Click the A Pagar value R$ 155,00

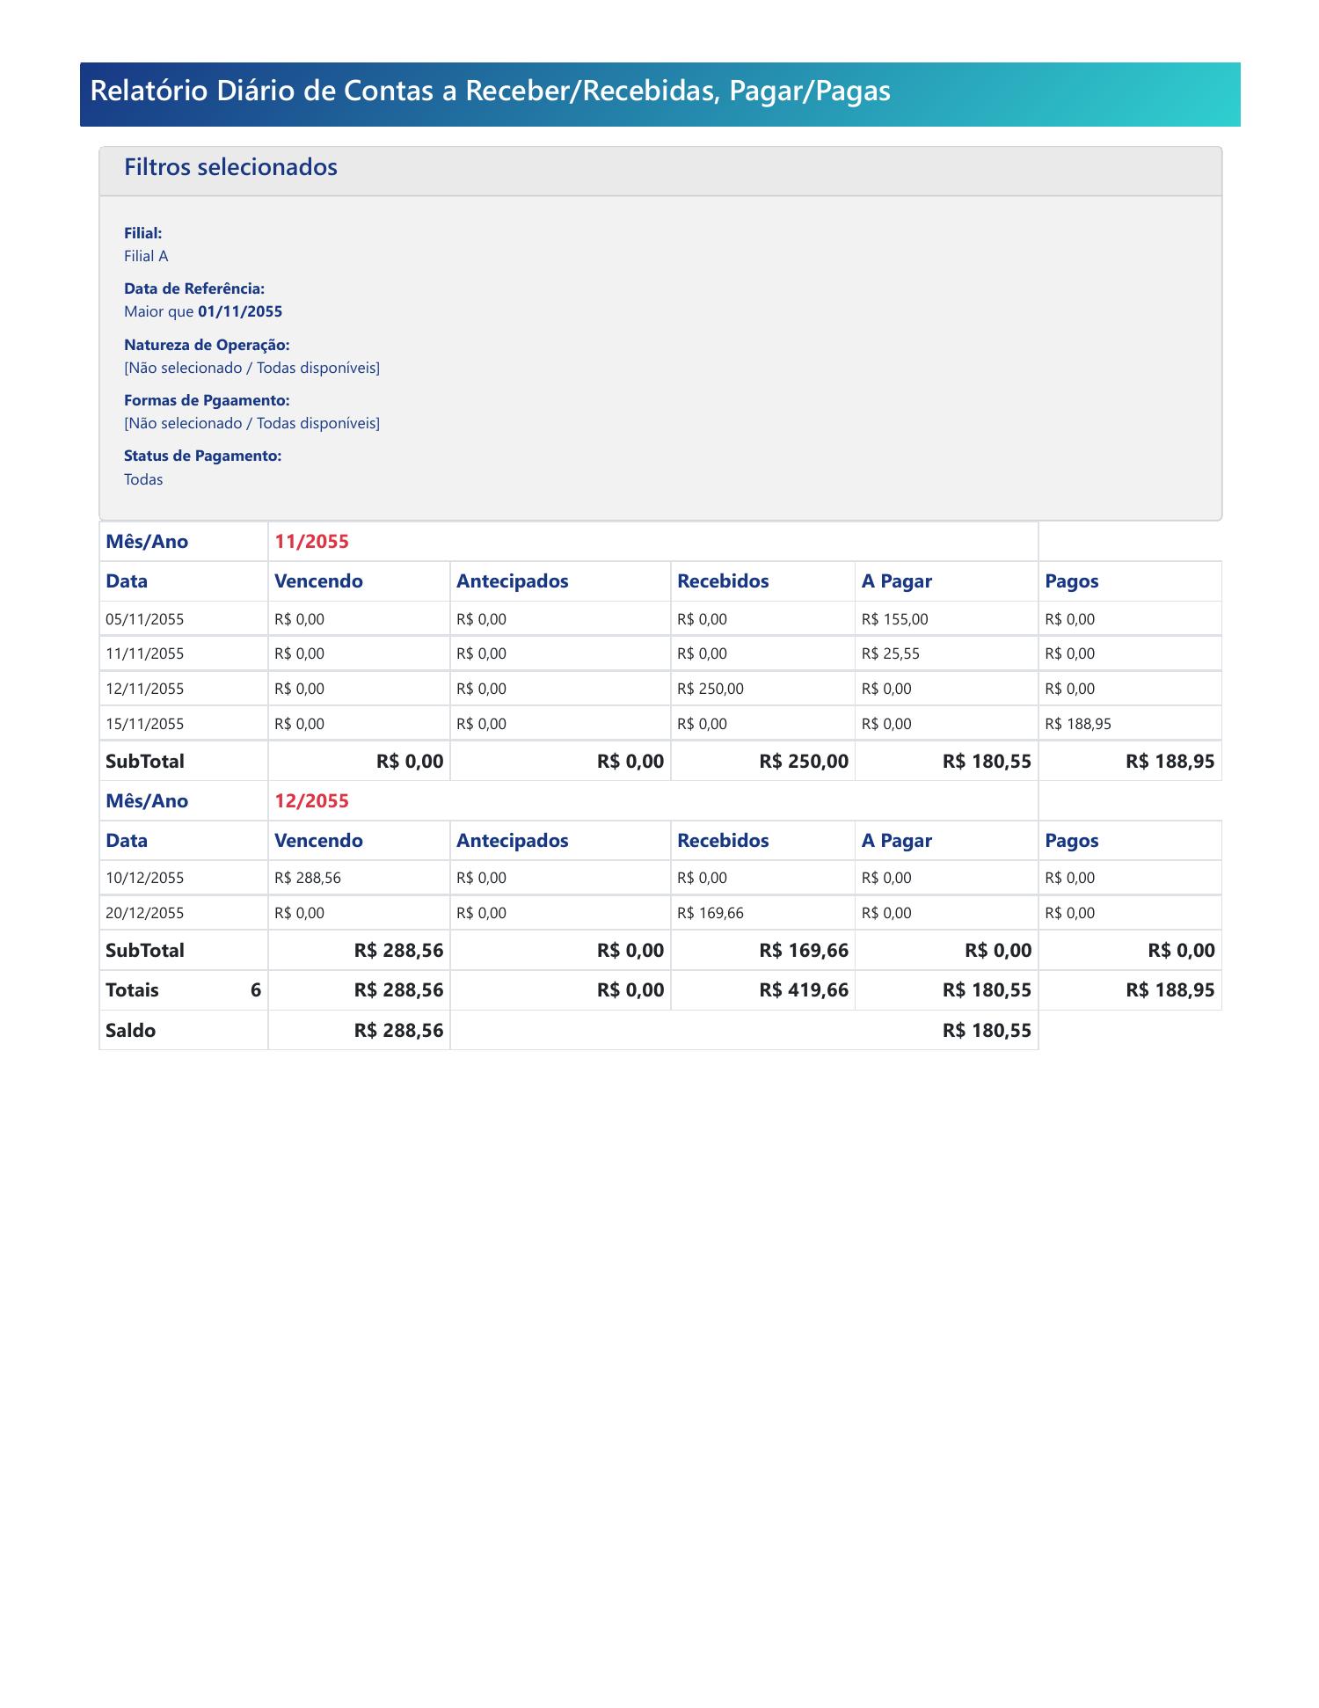point(894,619)
